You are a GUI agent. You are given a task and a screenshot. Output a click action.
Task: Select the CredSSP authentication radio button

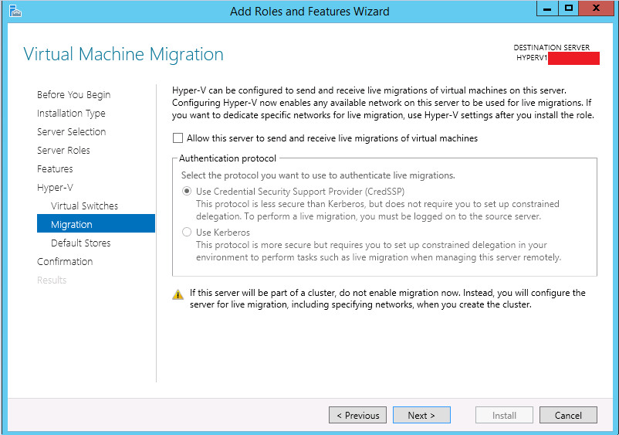[x=187, y=191]
